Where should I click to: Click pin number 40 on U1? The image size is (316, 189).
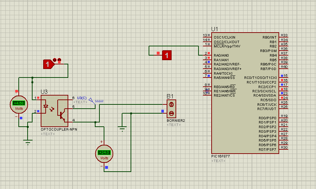click(x=286, y=67)
